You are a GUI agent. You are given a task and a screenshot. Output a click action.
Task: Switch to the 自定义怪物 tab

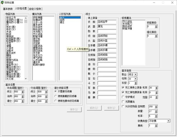[x=35, y=9]
